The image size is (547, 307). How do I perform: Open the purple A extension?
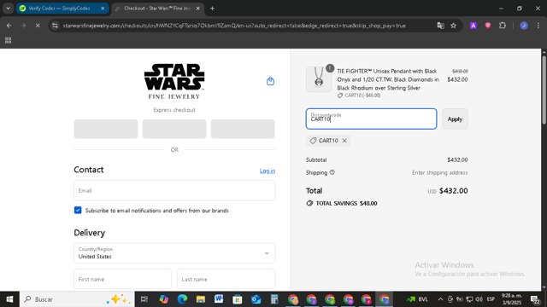[x=473, y=26]
